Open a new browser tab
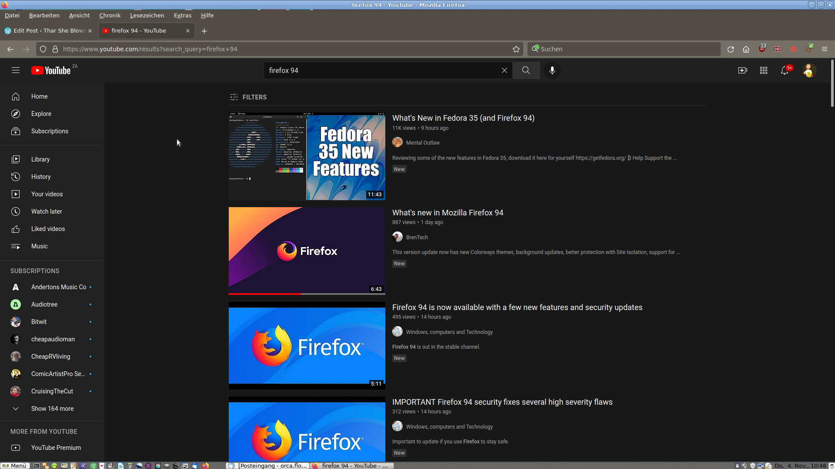Screen dimensions: 835x469 [x=204, y=31]
